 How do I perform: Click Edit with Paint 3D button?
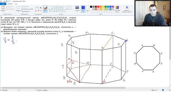[127, 9]
